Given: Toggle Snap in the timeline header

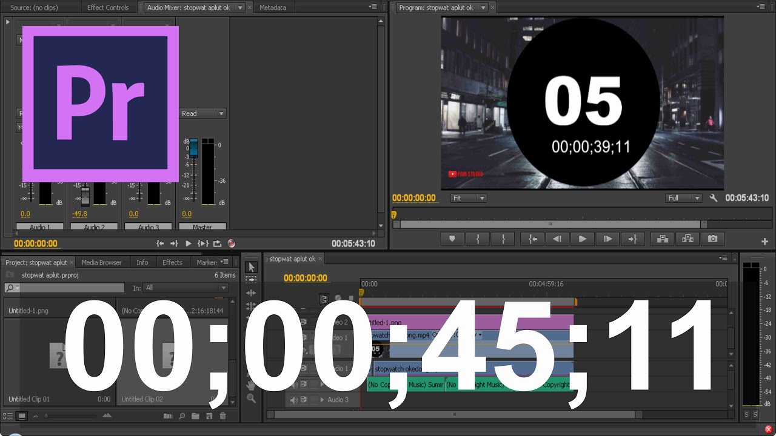Looking at the screenshot, I should tap(324, 299).
